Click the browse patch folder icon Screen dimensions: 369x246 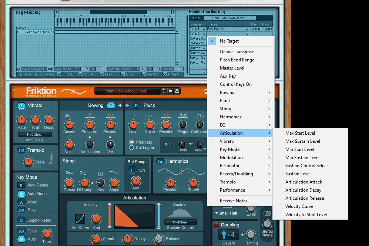(170, 91)
